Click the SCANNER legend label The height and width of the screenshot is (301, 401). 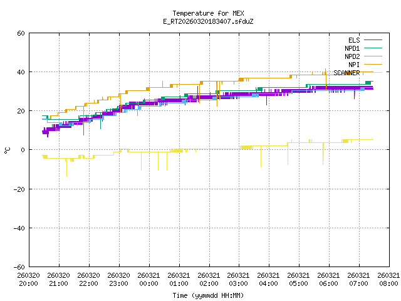(x=346, y=73)
